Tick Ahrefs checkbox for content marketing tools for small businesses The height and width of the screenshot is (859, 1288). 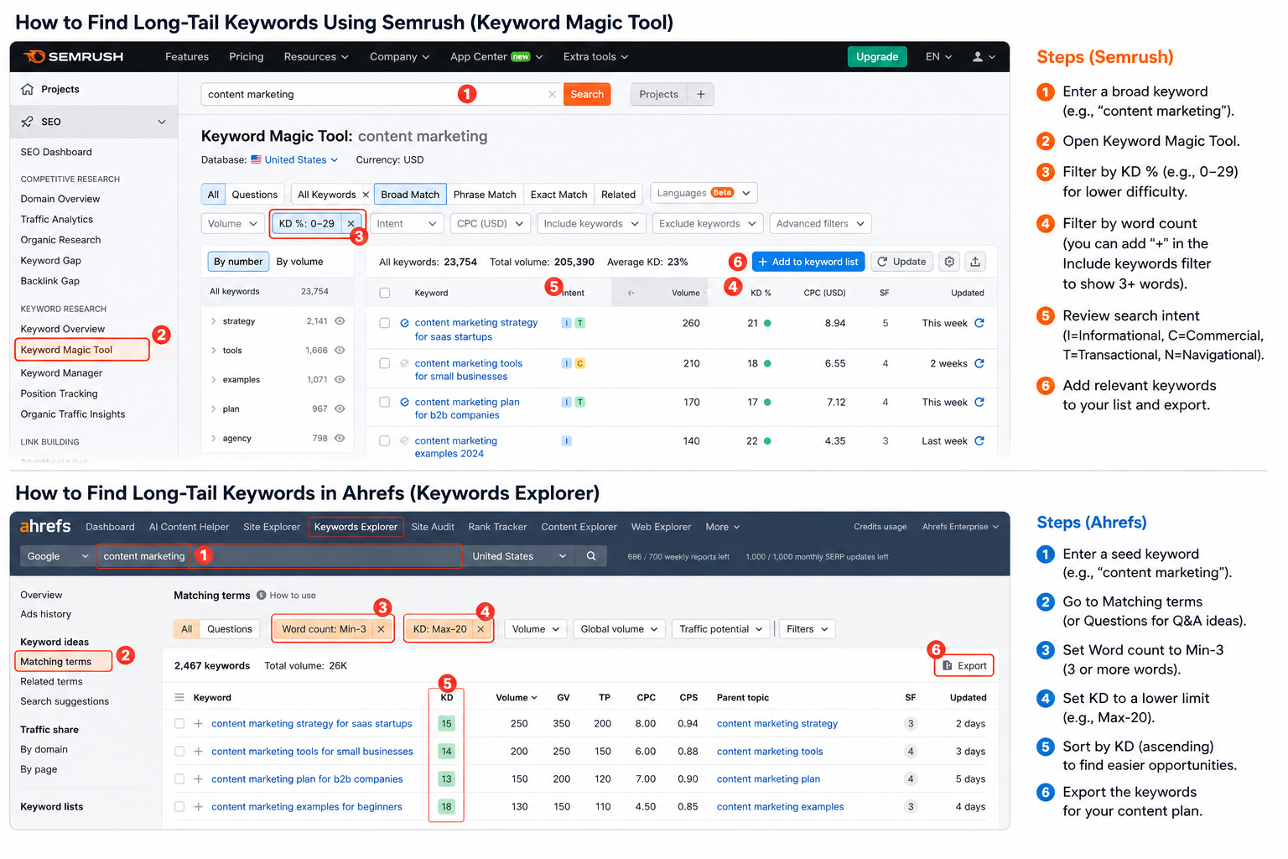[179, 752]
